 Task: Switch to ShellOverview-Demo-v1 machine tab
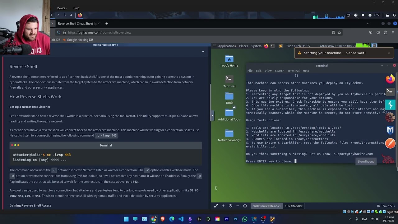point(266,206)
